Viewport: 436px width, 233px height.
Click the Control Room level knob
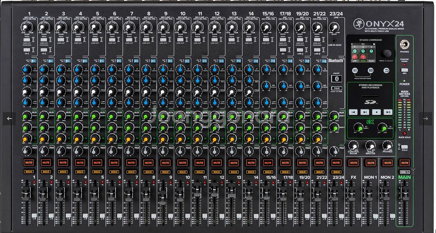[353, 145]
